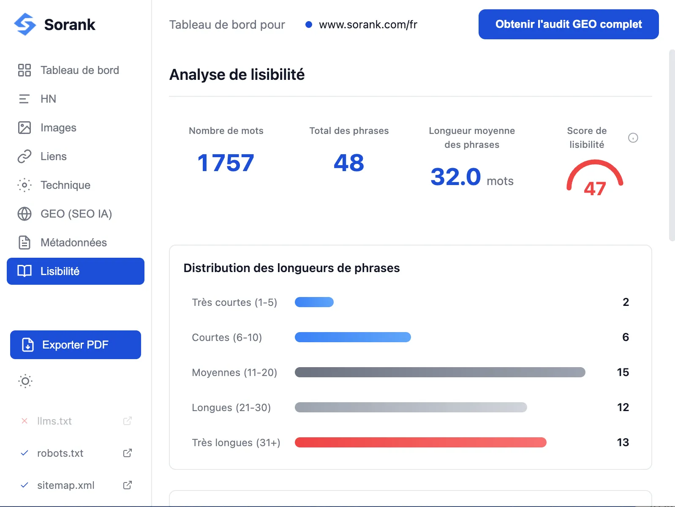Click the red X icon beside llms.txt
Viewport: 675px width, 507px height.
click(x=24, y=421)
